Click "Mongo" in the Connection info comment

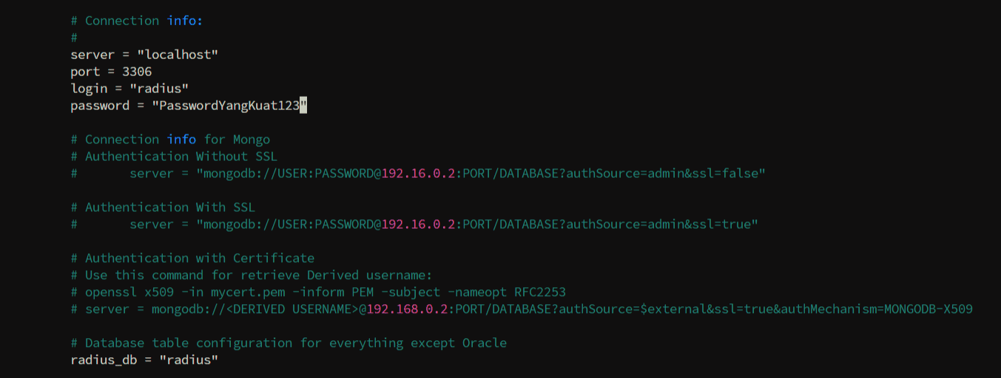click(x=252, y=140)
